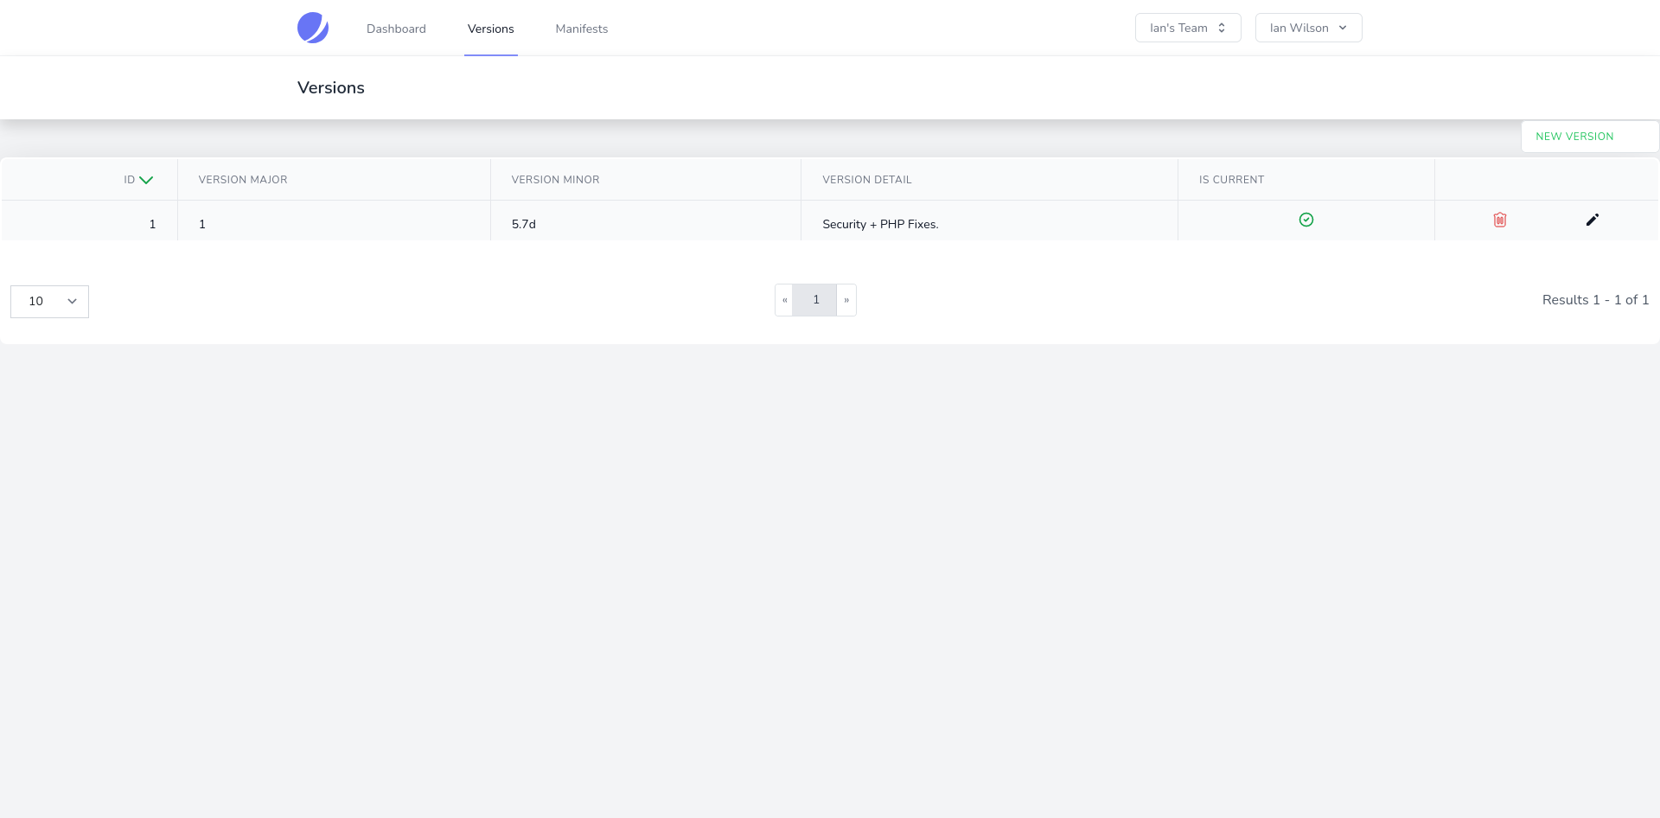Delete version 1 with trash icon

point(1500,220)
